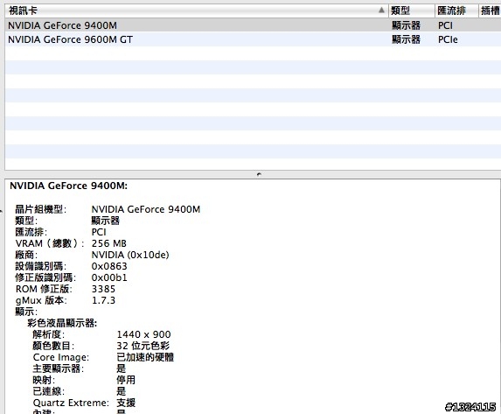Click Core Image value 已加速的硬體
This screenshot has height=414, width=501.
click(x=145, y=357)
